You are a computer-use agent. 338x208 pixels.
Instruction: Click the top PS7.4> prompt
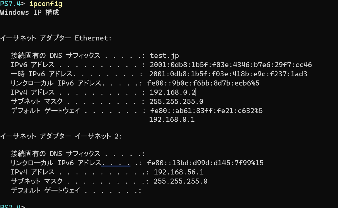[x=13, y=4]
